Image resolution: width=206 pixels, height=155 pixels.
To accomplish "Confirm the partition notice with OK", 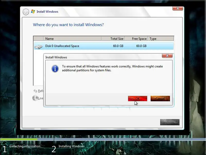I will [138, 99].
